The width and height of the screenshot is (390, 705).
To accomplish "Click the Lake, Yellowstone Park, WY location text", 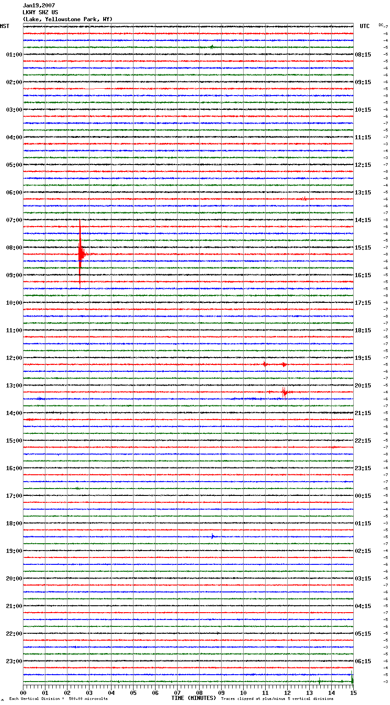I will (67, 19).
